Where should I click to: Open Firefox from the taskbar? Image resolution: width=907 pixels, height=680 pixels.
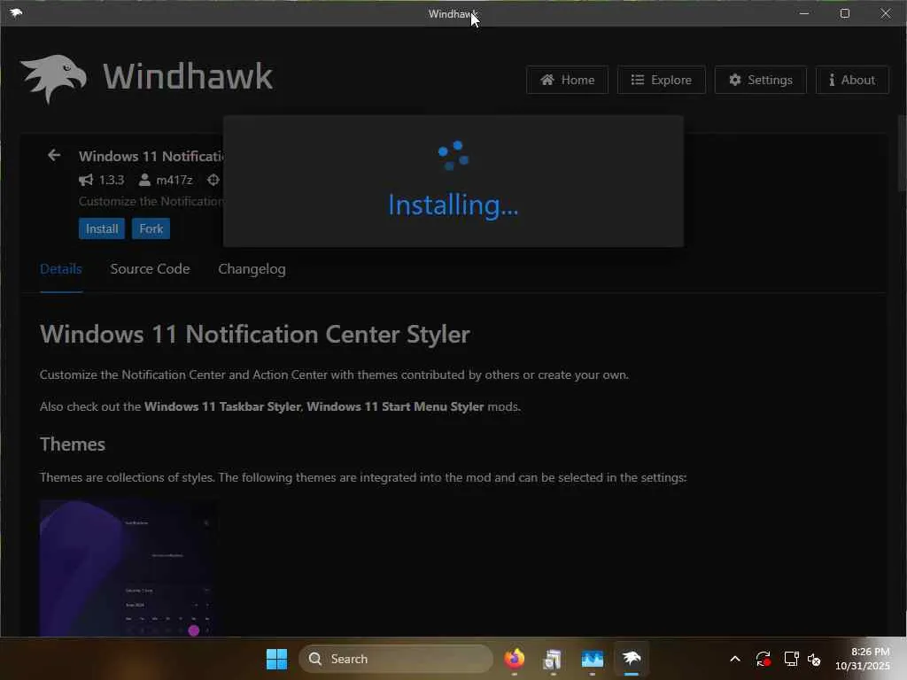(515, 659)
